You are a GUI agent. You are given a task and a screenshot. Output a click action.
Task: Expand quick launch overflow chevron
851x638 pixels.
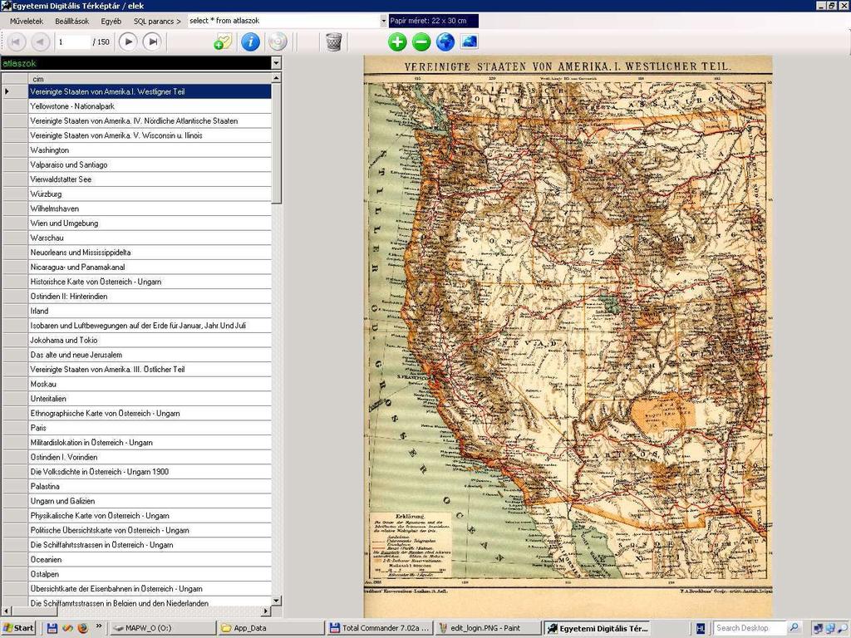(99, 626)
